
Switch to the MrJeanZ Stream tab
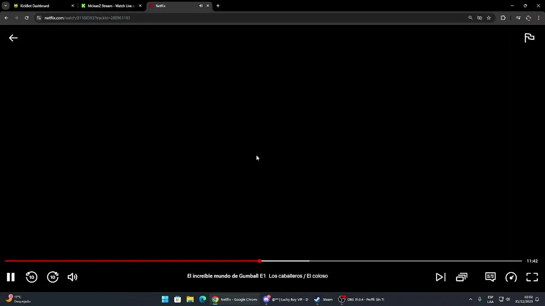pos(111,6)
